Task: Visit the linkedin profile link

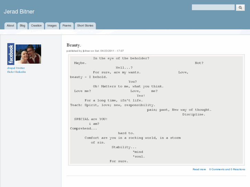Action: click(x=21, y=72)
